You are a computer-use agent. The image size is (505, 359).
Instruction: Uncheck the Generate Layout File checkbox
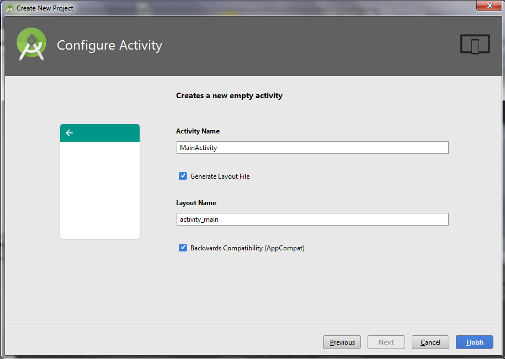click(183, 176)
